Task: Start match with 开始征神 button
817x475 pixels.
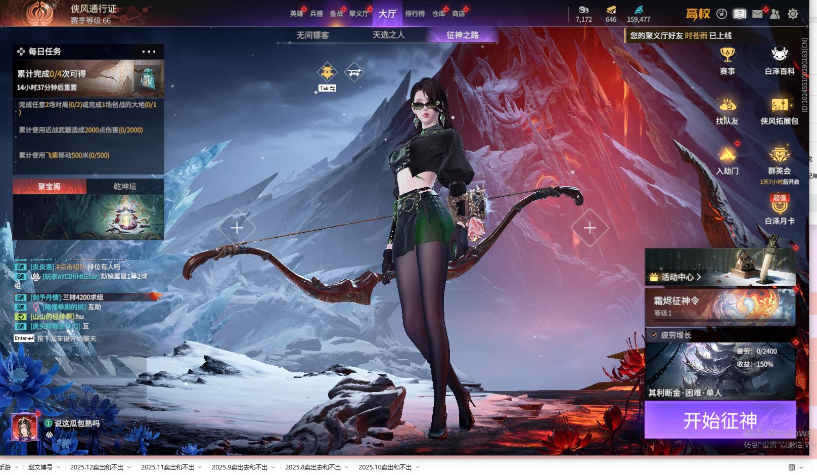Action: tap(720, 420)
